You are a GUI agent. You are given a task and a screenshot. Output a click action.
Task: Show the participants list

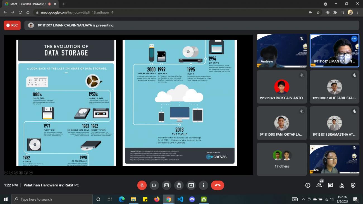[319, 185]
